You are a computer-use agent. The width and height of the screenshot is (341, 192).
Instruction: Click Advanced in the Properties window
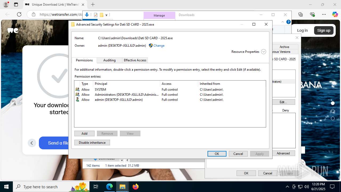(x=283, y=153)
